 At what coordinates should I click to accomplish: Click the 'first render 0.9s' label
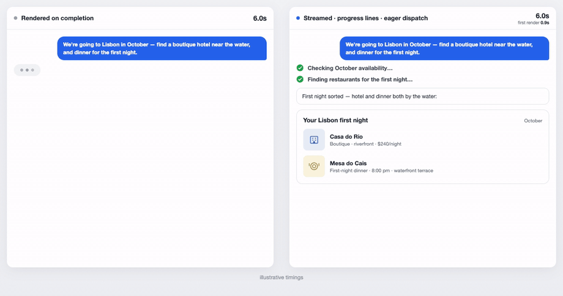[x=533, y=23]
